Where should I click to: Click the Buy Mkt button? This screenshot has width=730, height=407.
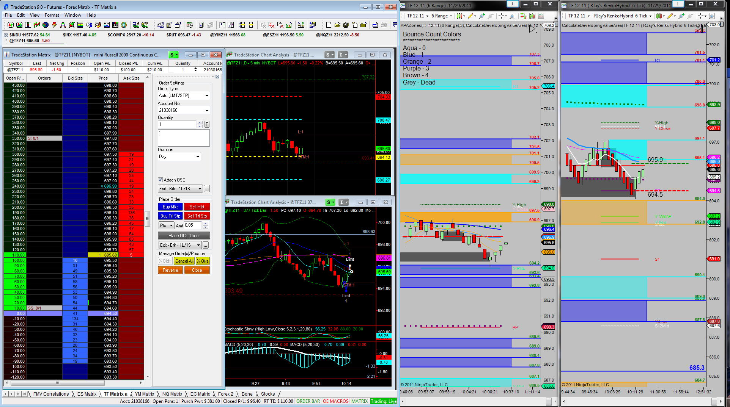(x=170, y=207)
